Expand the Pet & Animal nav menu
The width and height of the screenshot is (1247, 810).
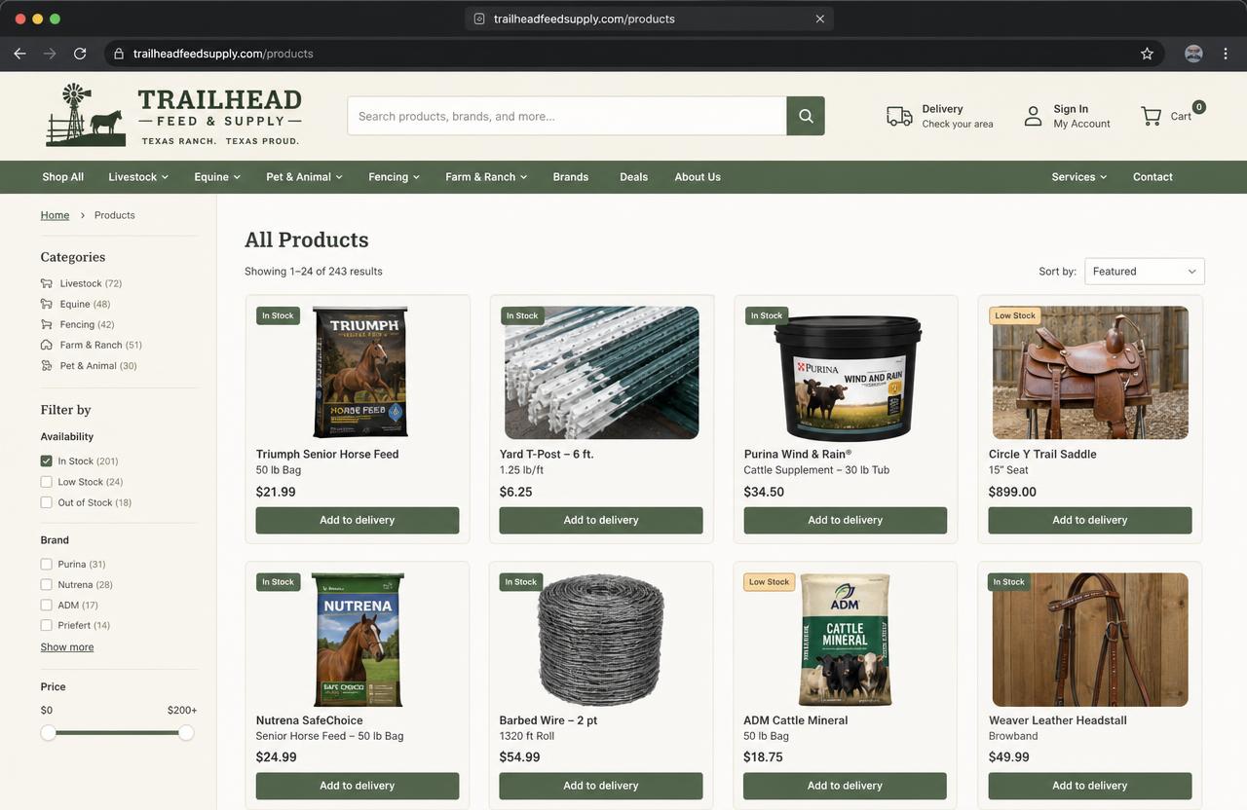[x=305, y=177]
